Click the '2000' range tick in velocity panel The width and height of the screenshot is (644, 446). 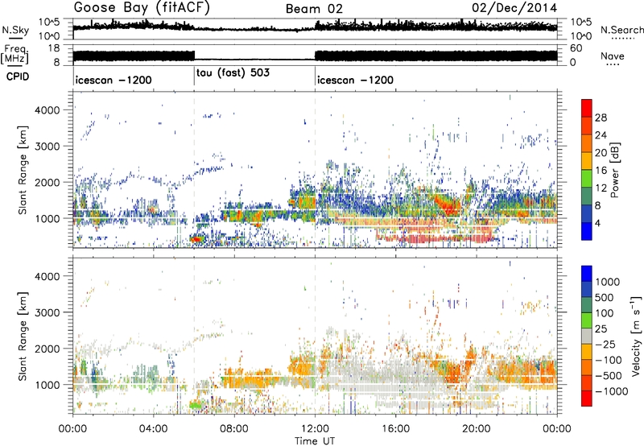tap(47, 349)
